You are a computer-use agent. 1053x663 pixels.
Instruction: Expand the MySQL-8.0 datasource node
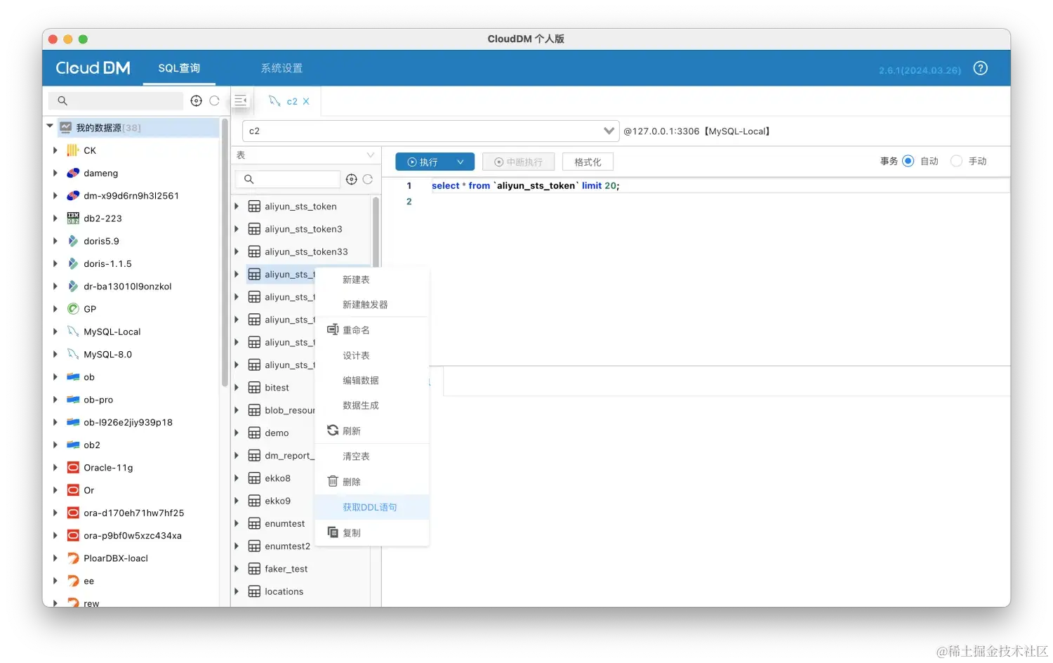[55, 355]
